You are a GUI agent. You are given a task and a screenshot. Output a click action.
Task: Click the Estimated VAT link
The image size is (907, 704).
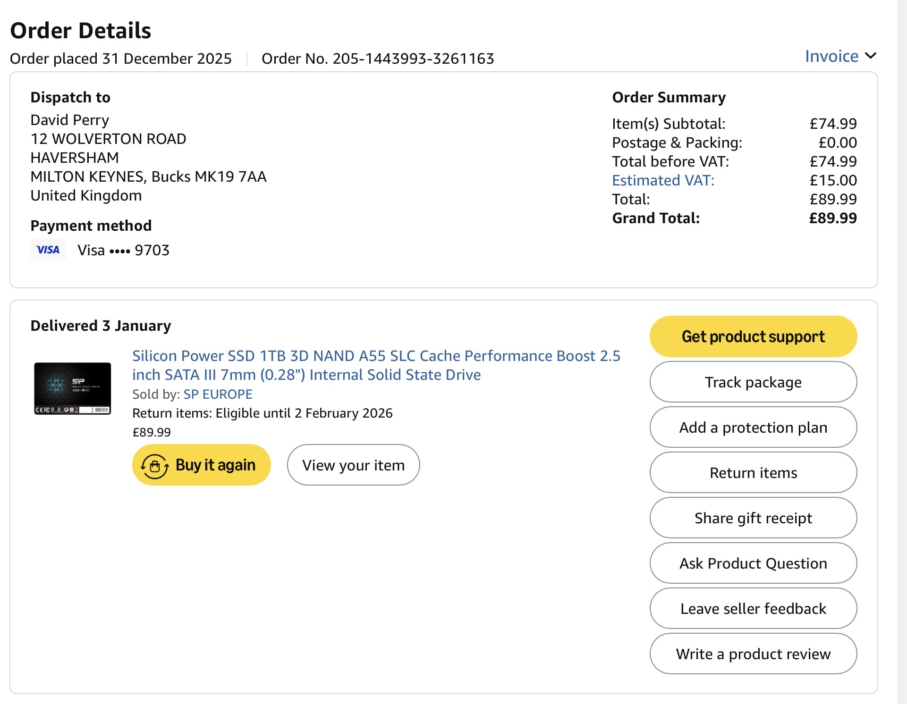[663, 180]
